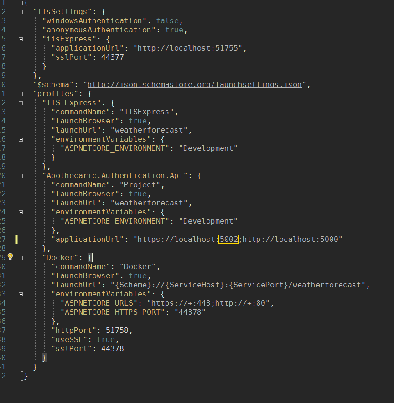Collapse the iisSettings section
Screen dimensions: 394x403
point(21,11)
